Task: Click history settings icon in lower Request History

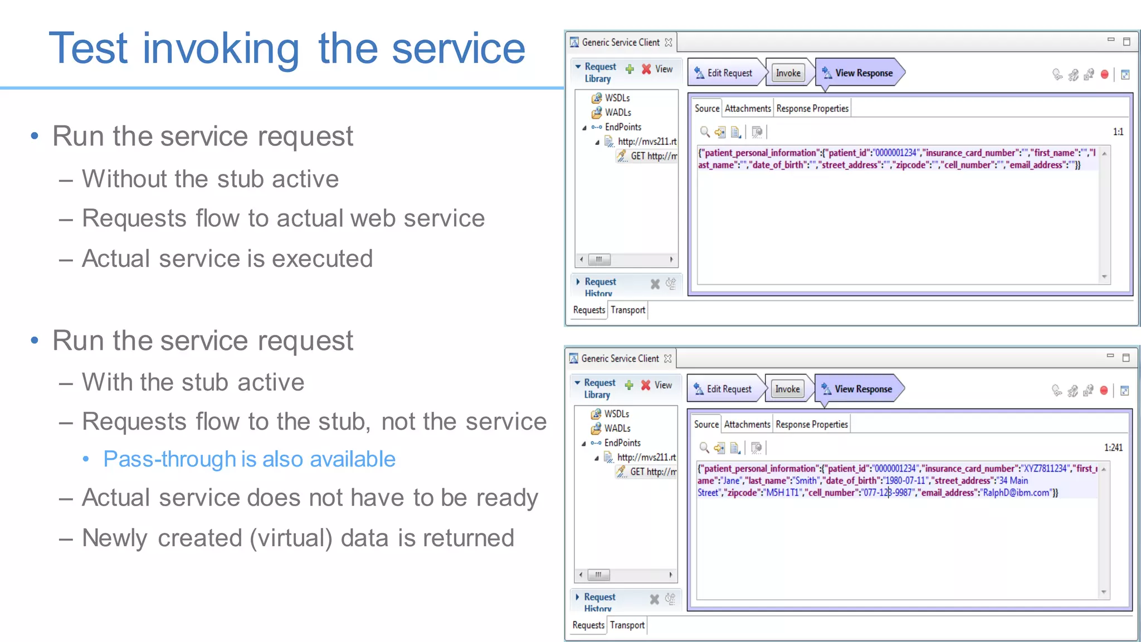Action: coord(670,599)
